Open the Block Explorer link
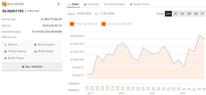 click(x=46, y=45)
